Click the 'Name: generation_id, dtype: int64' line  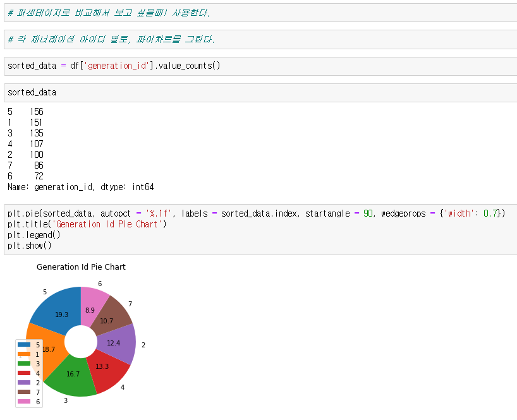(x=81, y=187)
